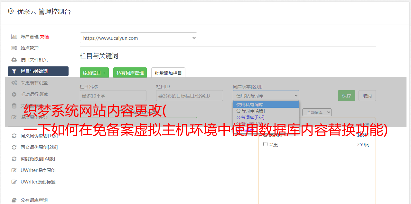411x204 pixels.
Task: Click the refresh icon for 智能伪原创[AI版]
Action: (14, 159)
